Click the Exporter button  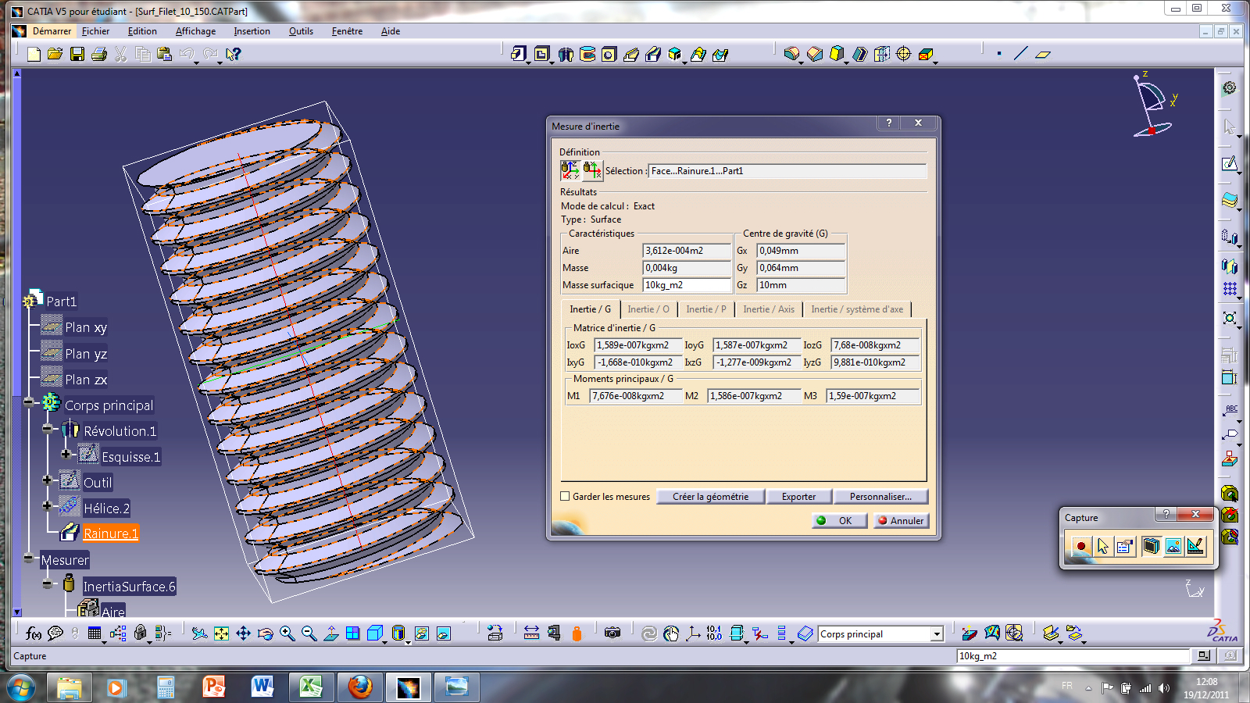tap(798, 497)
